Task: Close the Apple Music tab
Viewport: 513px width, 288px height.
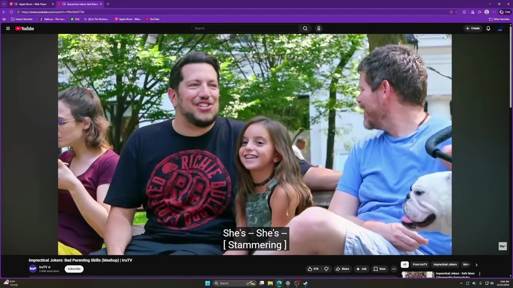Action: (x=53, y=4)
